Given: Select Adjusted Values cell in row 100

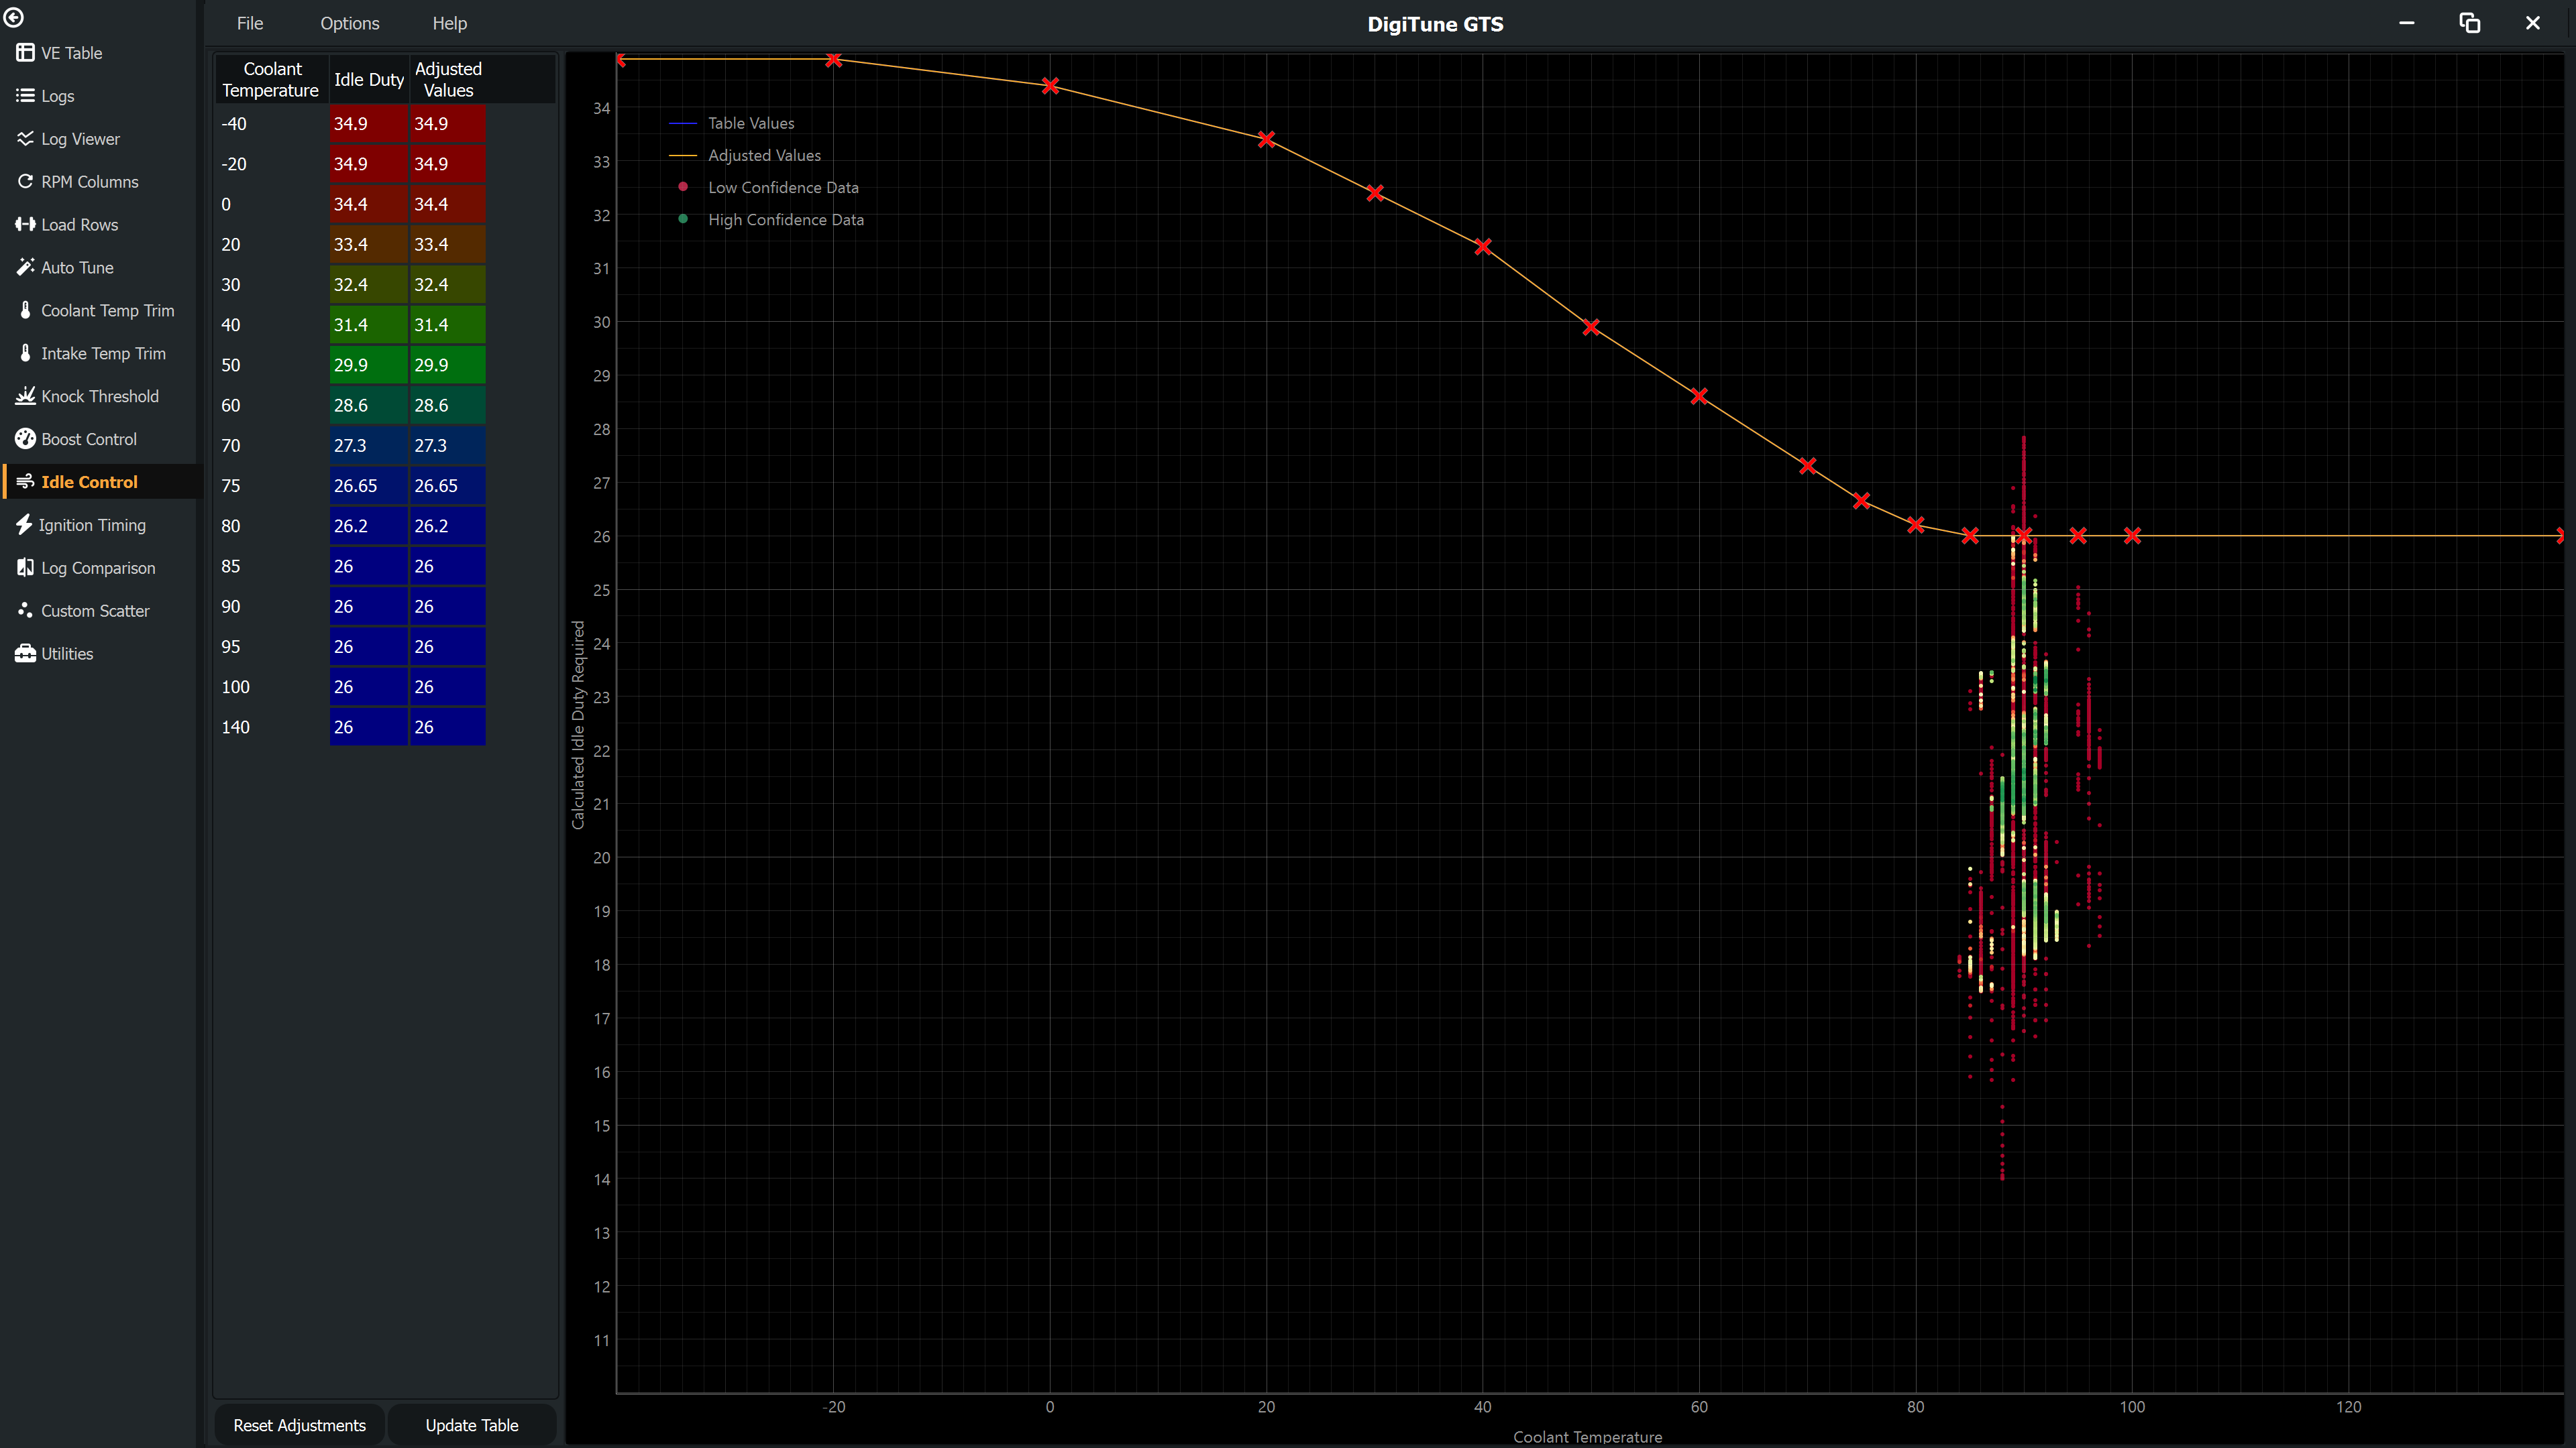Looking at the screenshot, I should [x=448, y=688].
